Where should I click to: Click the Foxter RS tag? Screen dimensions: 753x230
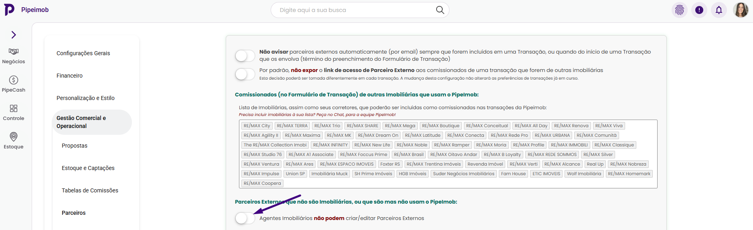pos(390,164)
